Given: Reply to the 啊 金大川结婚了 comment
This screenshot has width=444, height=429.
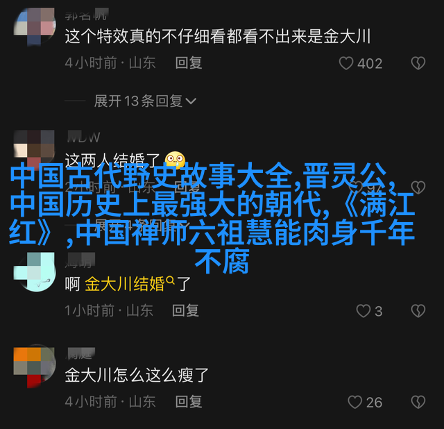Looking at the screenshot, I should tap(185, 310).
